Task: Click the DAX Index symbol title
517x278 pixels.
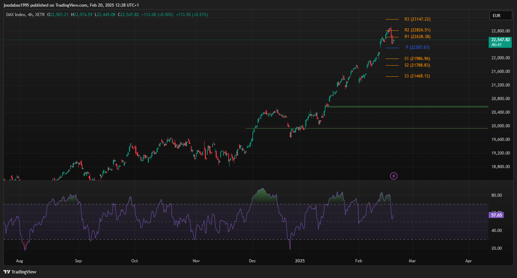Action: pyautogui.click(x=17, y=15)
